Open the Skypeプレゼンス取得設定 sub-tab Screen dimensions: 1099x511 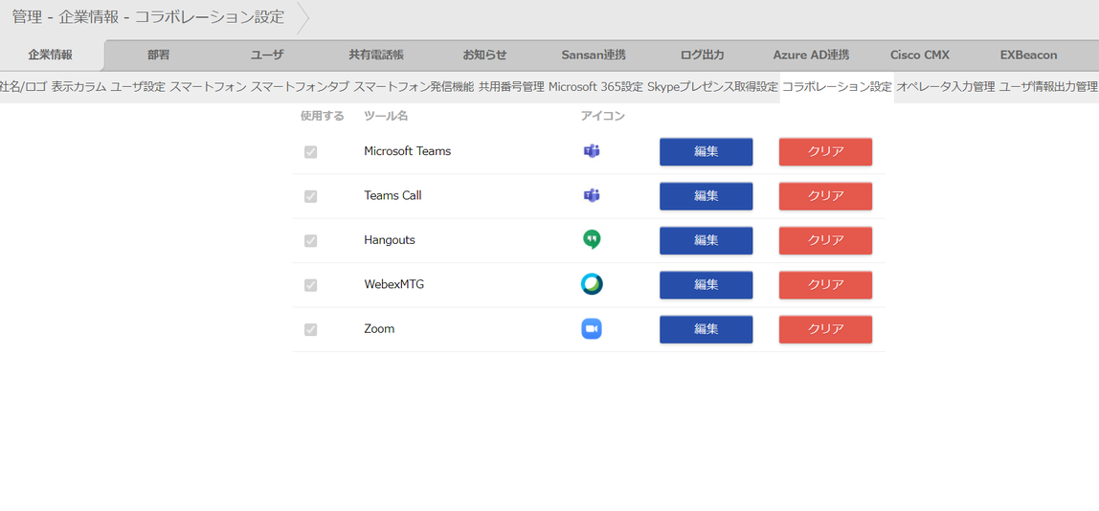tap(713, 87)
